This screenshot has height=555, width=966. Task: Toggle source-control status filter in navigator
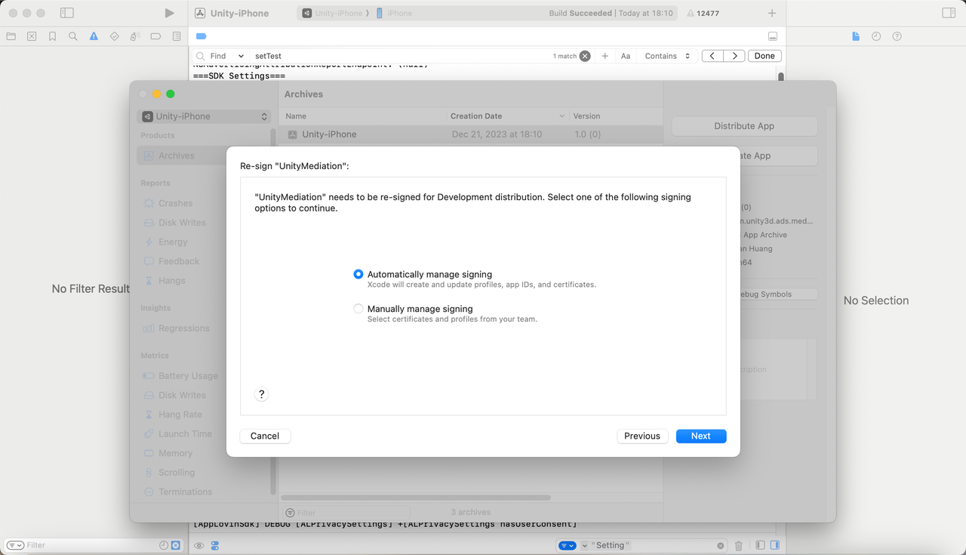176,545
